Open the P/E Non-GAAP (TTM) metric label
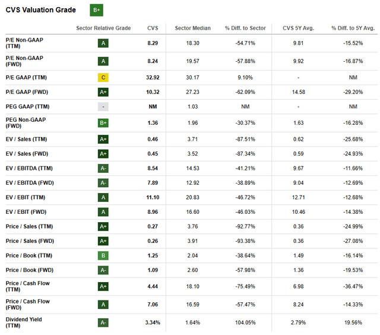Image resolution: width=380 pixels, height=335 pixels. (24, 43)
